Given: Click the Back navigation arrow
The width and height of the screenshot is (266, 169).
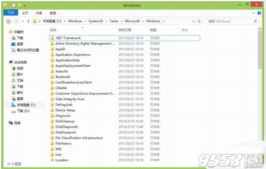Looking at the screenshot, I should pyautogui.click(x=8, y=21).
